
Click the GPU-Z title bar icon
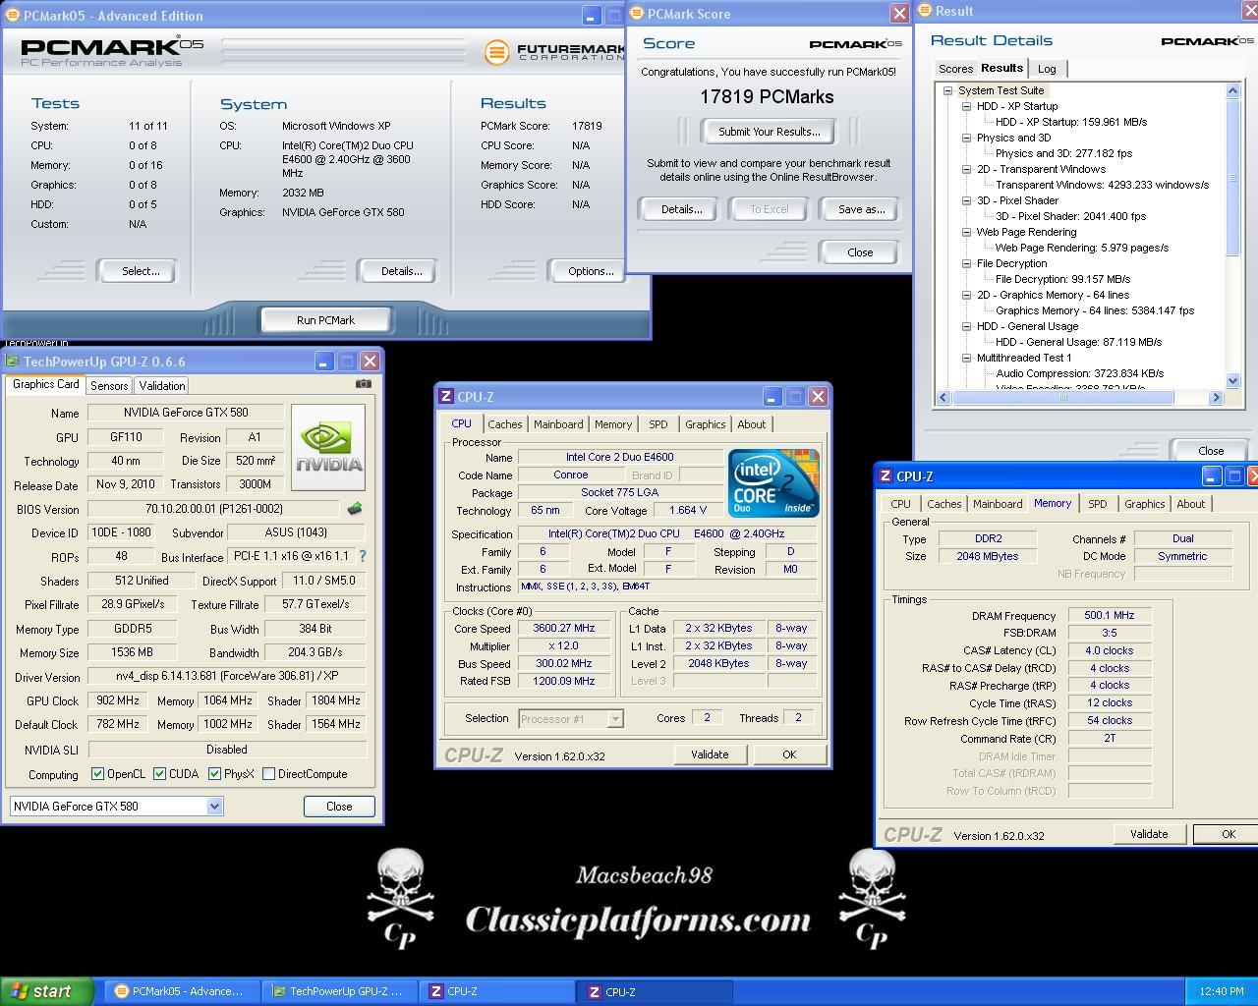point(12,362)
